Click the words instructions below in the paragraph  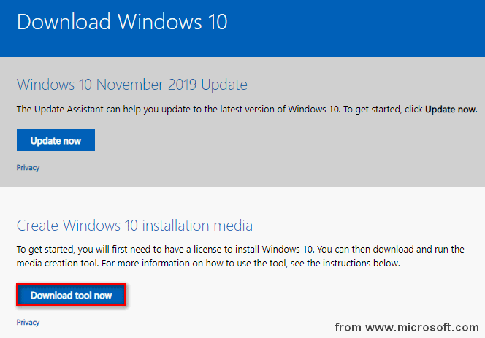[361, 263]
